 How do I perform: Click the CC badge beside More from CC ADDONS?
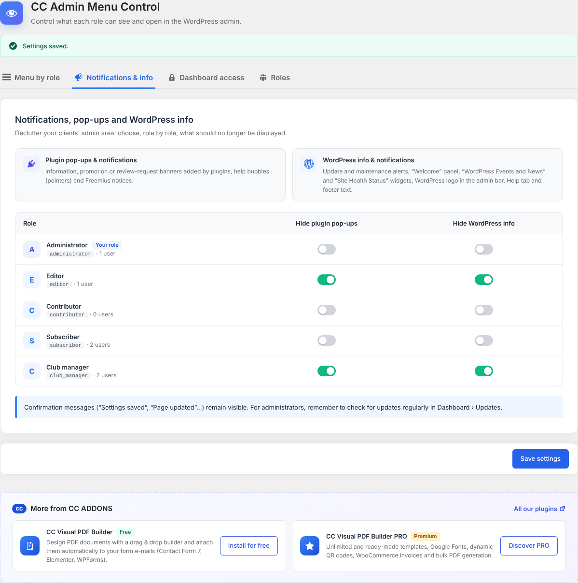click(19, 509)
